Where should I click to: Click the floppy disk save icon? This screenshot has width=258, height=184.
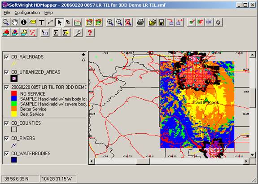pyautogui.click(x=162, y=22)
